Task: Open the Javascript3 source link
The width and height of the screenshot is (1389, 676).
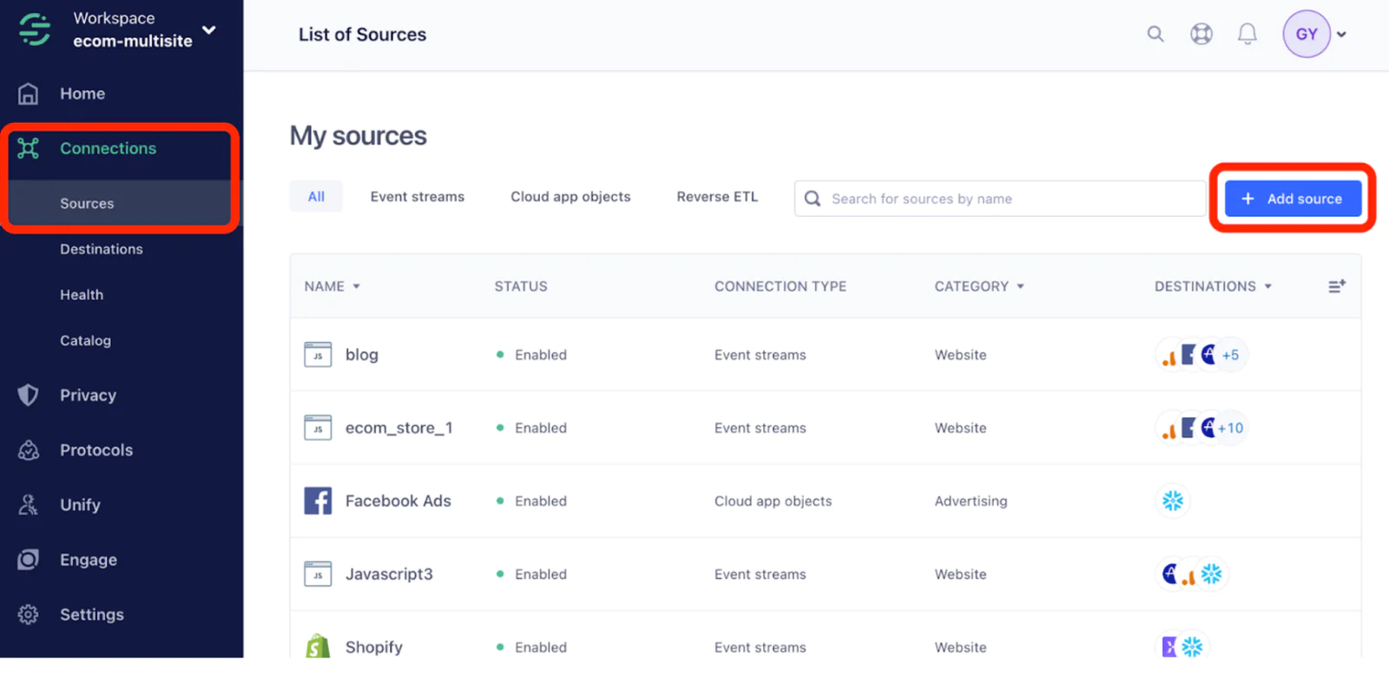Action: [x=388, y=574]
